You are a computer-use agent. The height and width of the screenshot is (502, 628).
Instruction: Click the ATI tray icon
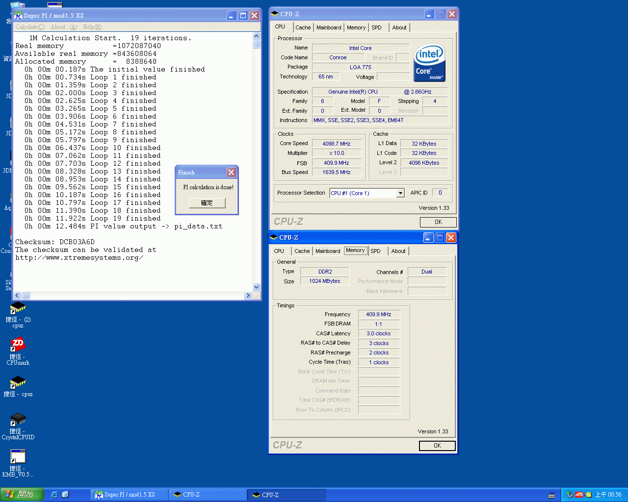pos(579,495)
